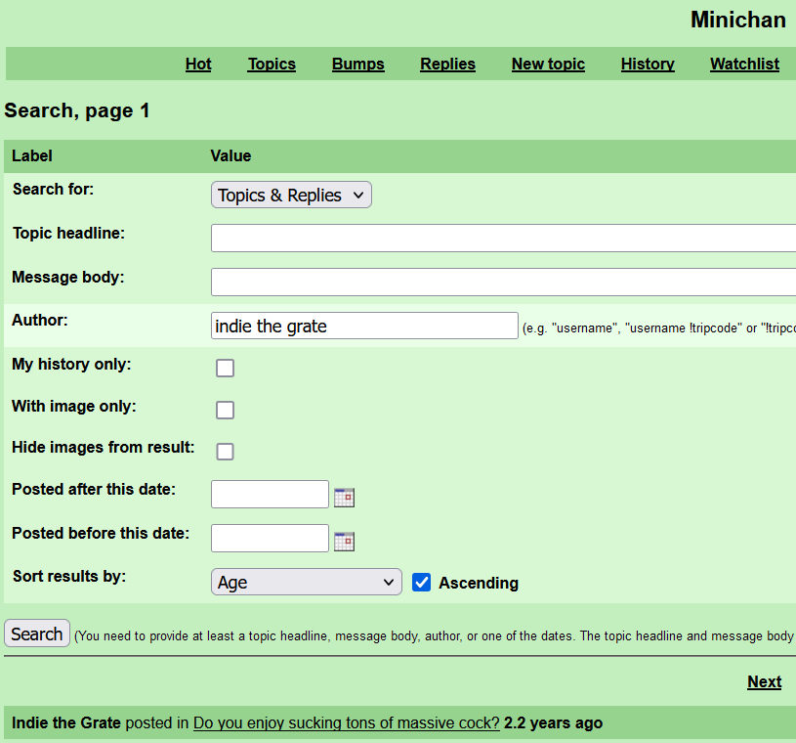
Task: View the History page
Action: (648, 64)
